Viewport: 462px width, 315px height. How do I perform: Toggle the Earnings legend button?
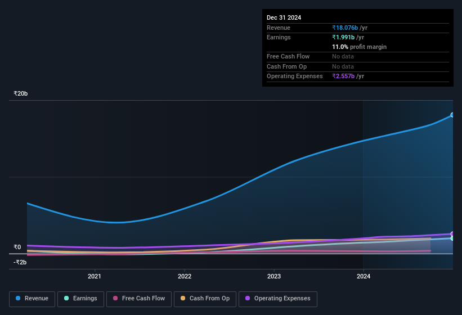click(x=80, y=299)
